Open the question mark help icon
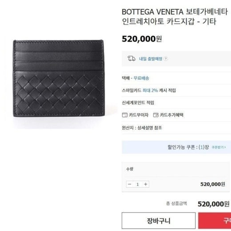Image resolution: width=231 pixels, height=231 pixels. coord(166,59)
